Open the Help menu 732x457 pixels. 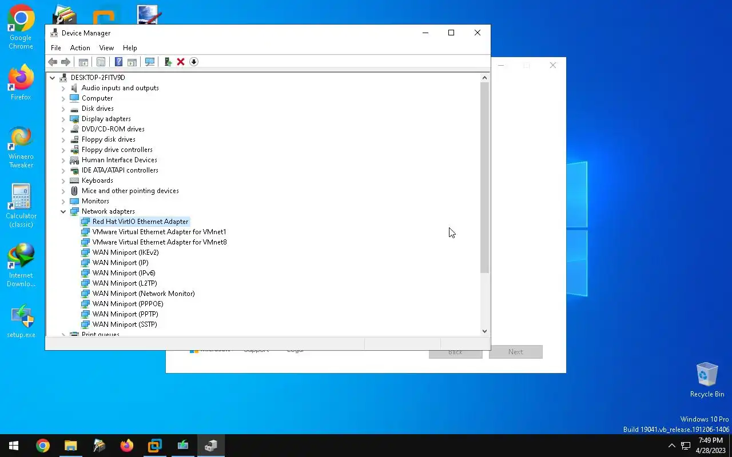point(130,48)
